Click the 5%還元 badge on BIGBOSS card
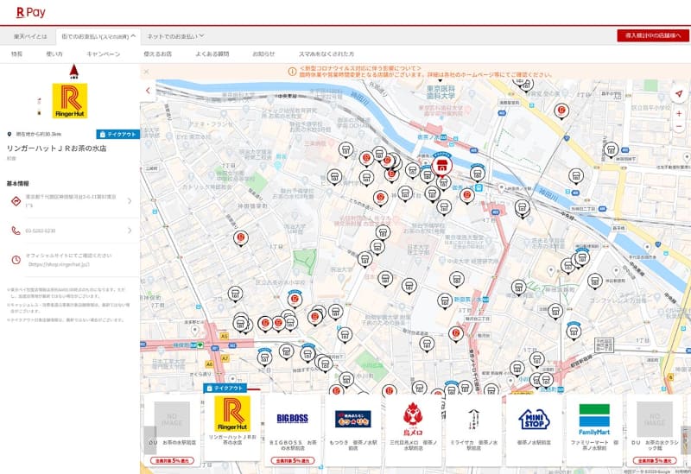 (293, 460)
